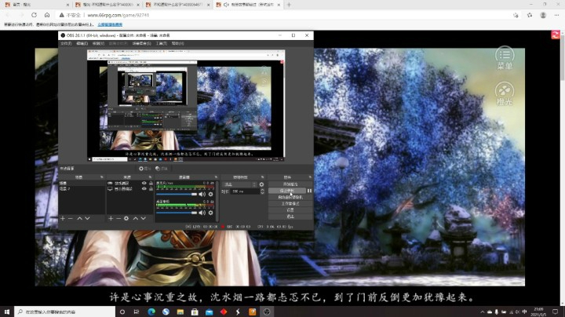Open OBS 场景集合(S) menu
The image size is (565, 317).
point(141,44)
